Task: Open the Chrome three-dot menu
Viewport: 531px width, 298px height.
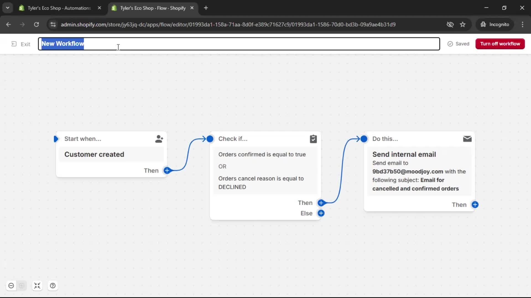Action: 523,24
